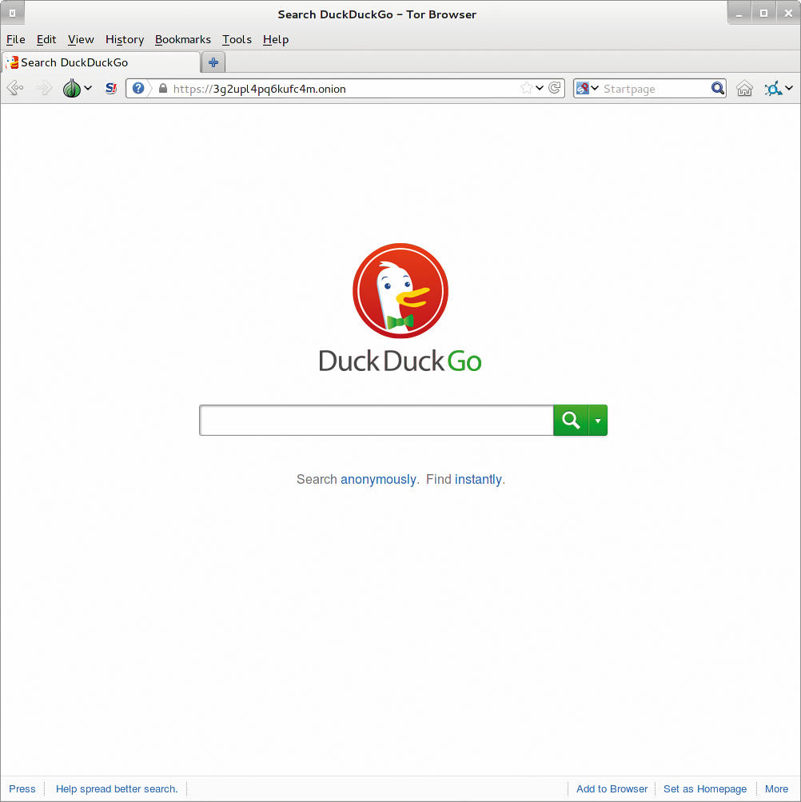Click the Back navigation arrow
Screen dimensions: 801x802
tap(15, 88)
